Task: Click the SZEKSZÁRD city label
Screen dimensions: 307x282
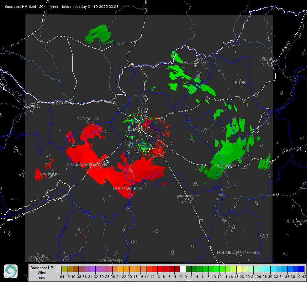Action: [111, 260]
